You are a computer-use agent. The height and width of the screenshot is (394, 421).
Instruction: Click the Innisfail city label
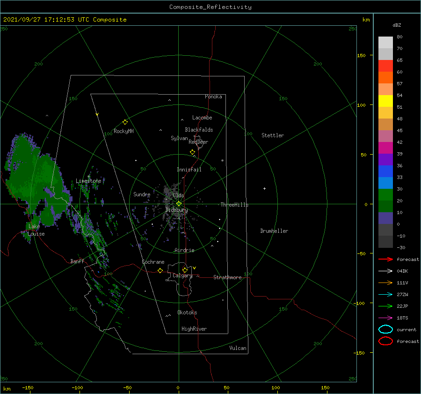[189, 170]
